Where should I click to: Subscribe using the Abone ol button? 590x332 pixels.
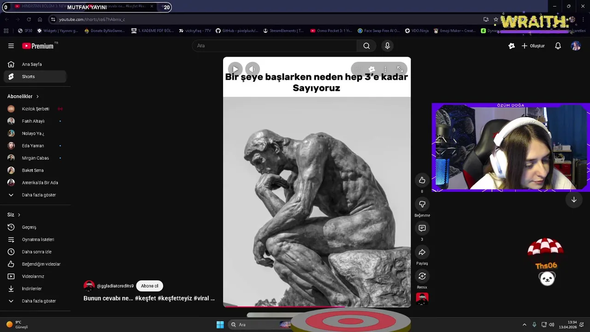coord(149,286)
